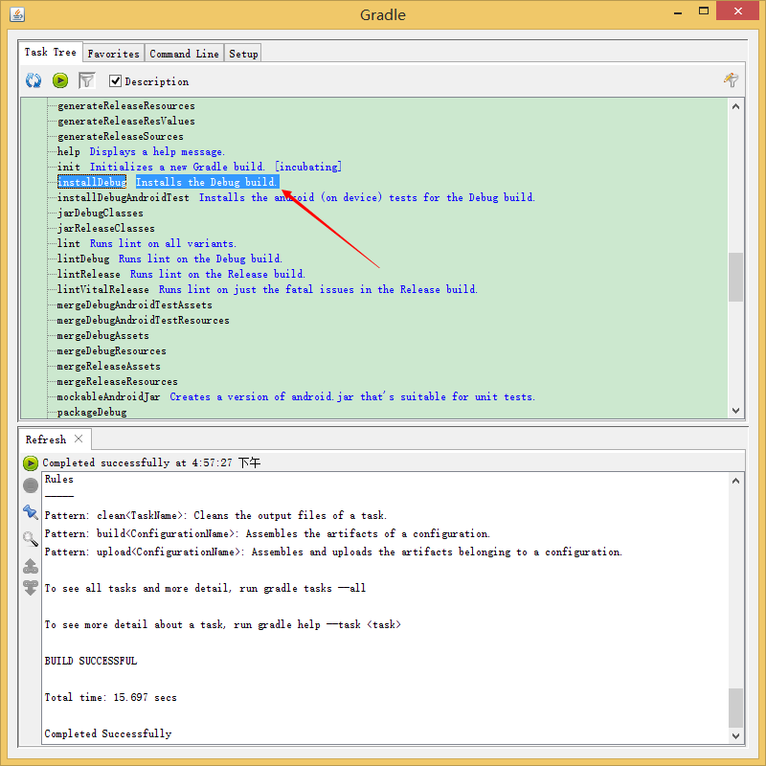Switch to the Setup tab
The height and width of the screenshot is (766, 766).
coord(243,54)
